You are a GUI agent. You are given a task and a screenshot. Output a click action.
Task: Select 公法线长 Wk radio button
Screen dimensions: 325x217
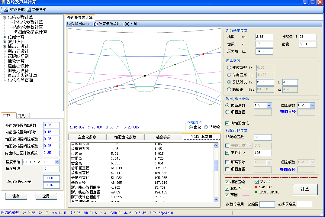pyautogui.click(x=229, y=82)
